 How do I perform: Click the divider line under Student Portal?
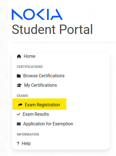tap(64, 43)
